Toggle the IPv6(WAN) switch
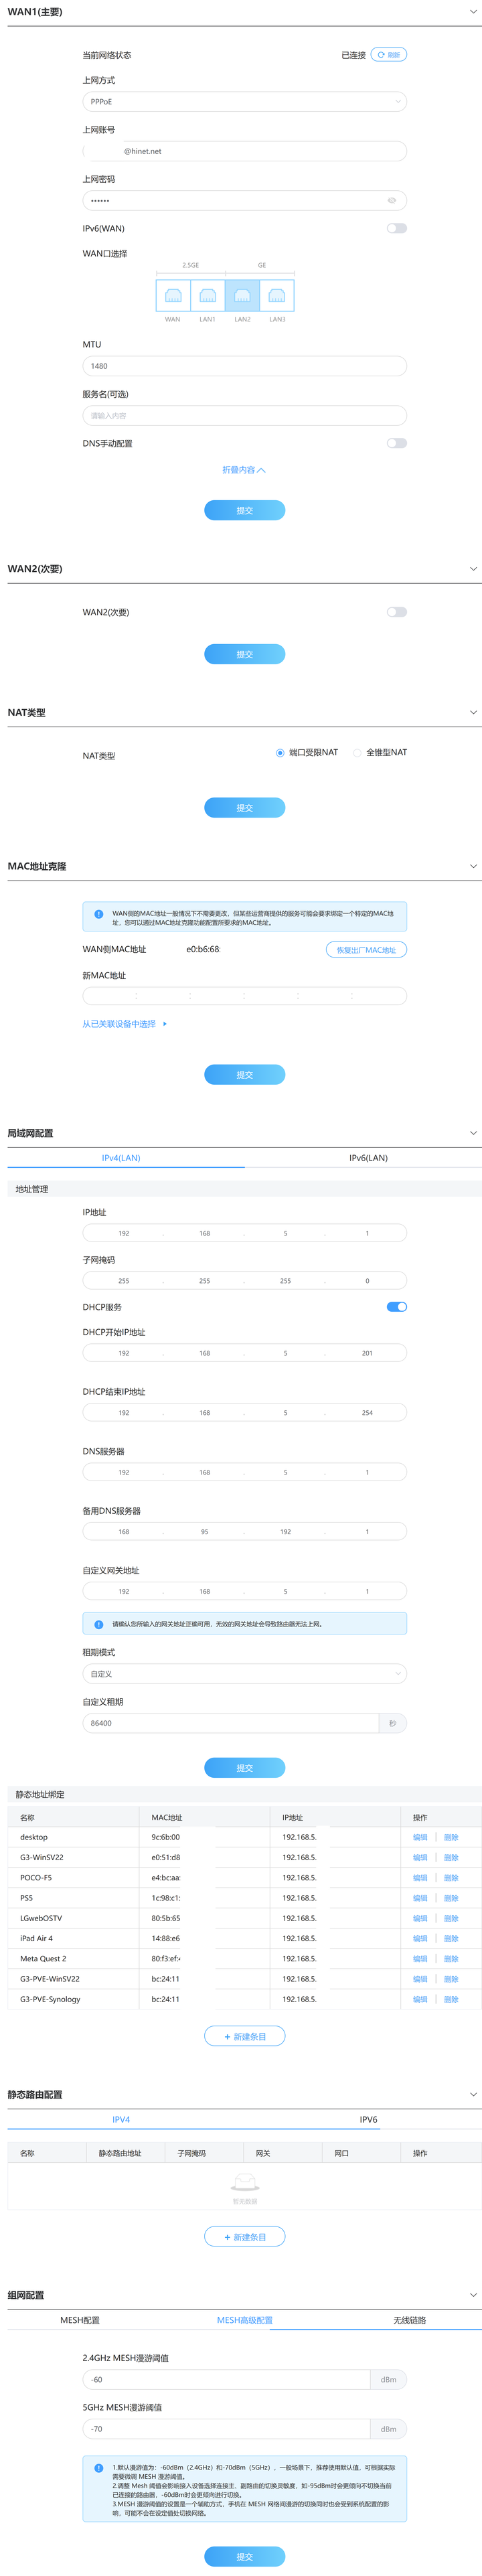 pos(397,228)
